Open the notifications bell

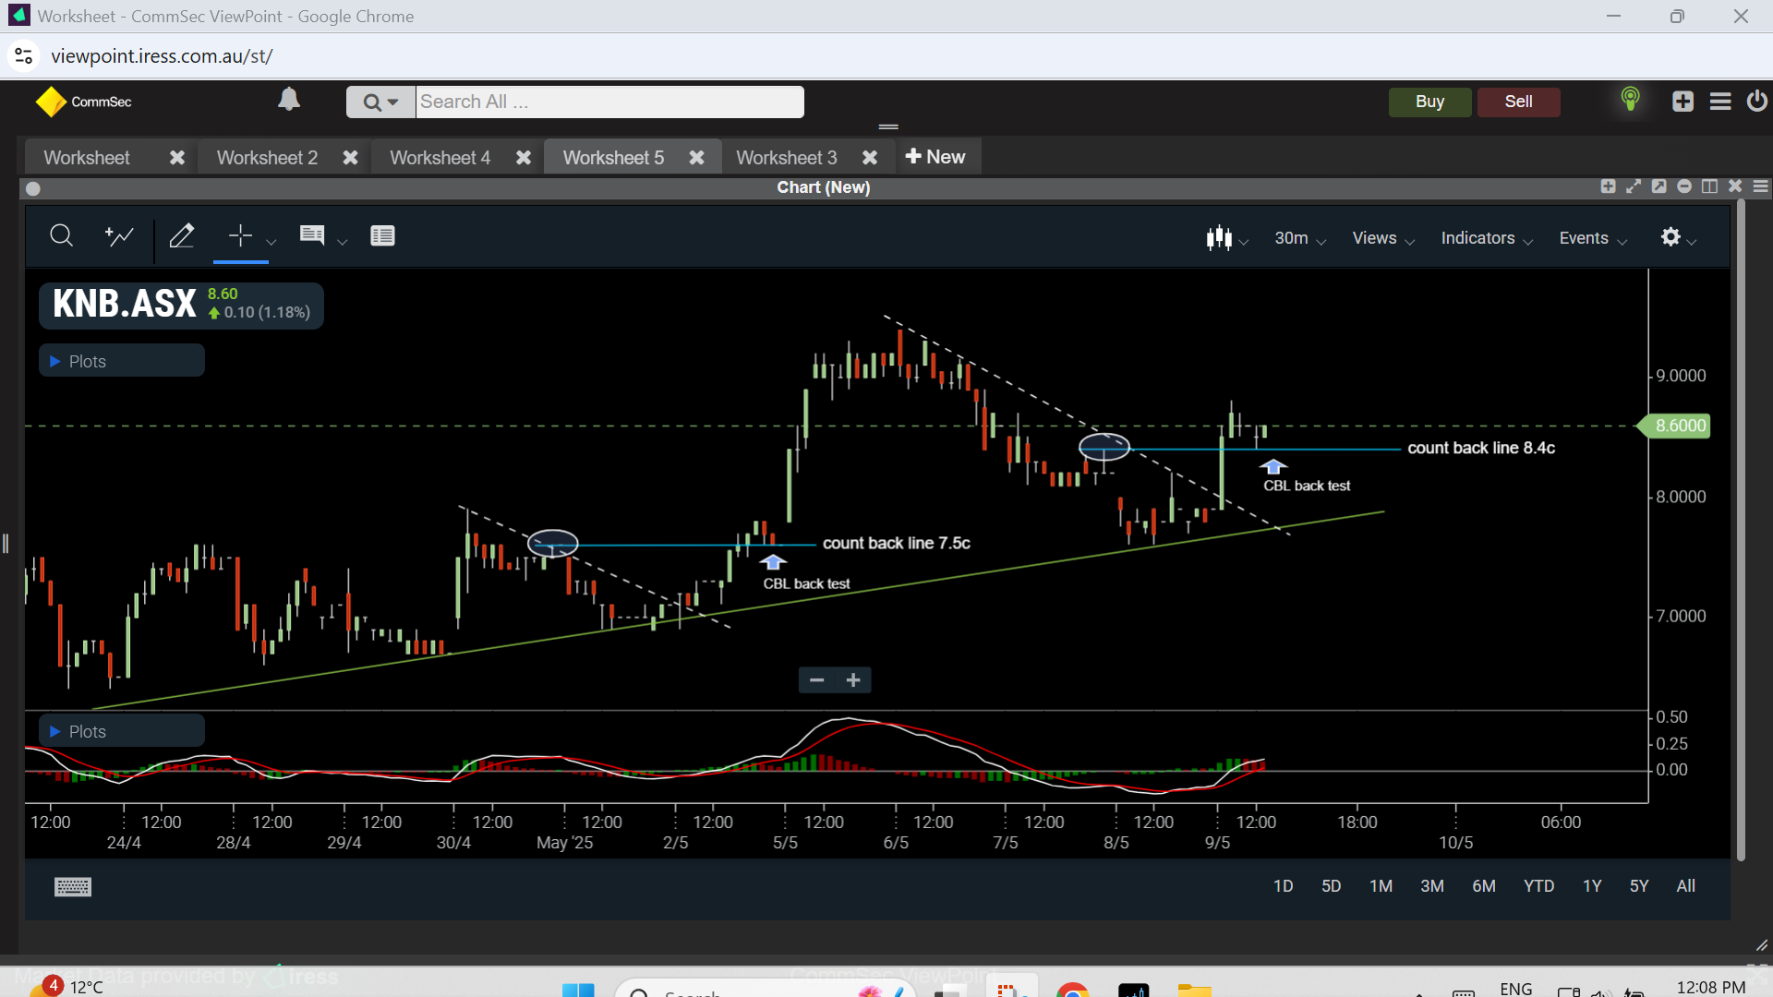coord(289,99)
